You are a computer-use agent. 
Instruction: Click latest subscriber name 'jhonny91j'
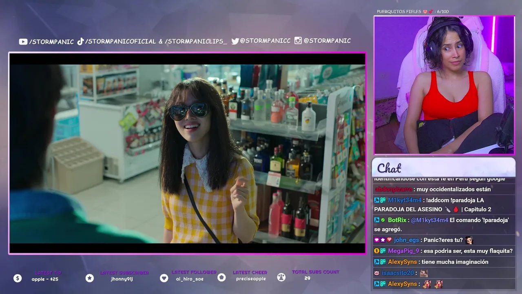point(122,279)
